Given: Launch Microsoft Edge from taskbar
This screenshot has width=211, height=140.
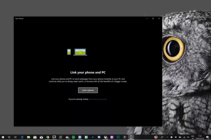Looking at the screenshot, I should click(x=22, y=137).
